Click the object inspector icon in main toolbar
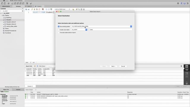The image size is (190, 107). pyautogui.click(x=9, y=3)
